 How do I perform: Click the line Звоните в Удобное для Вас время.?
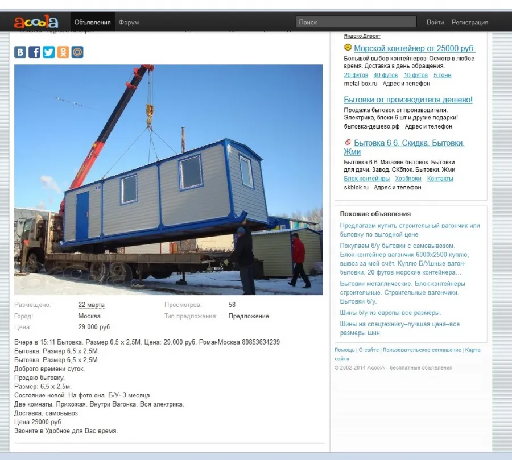(66, 430)
